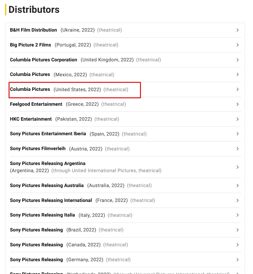Click chevron on Sony Releasing Canada row
253x274 pixels.
(x=238, y=245)
